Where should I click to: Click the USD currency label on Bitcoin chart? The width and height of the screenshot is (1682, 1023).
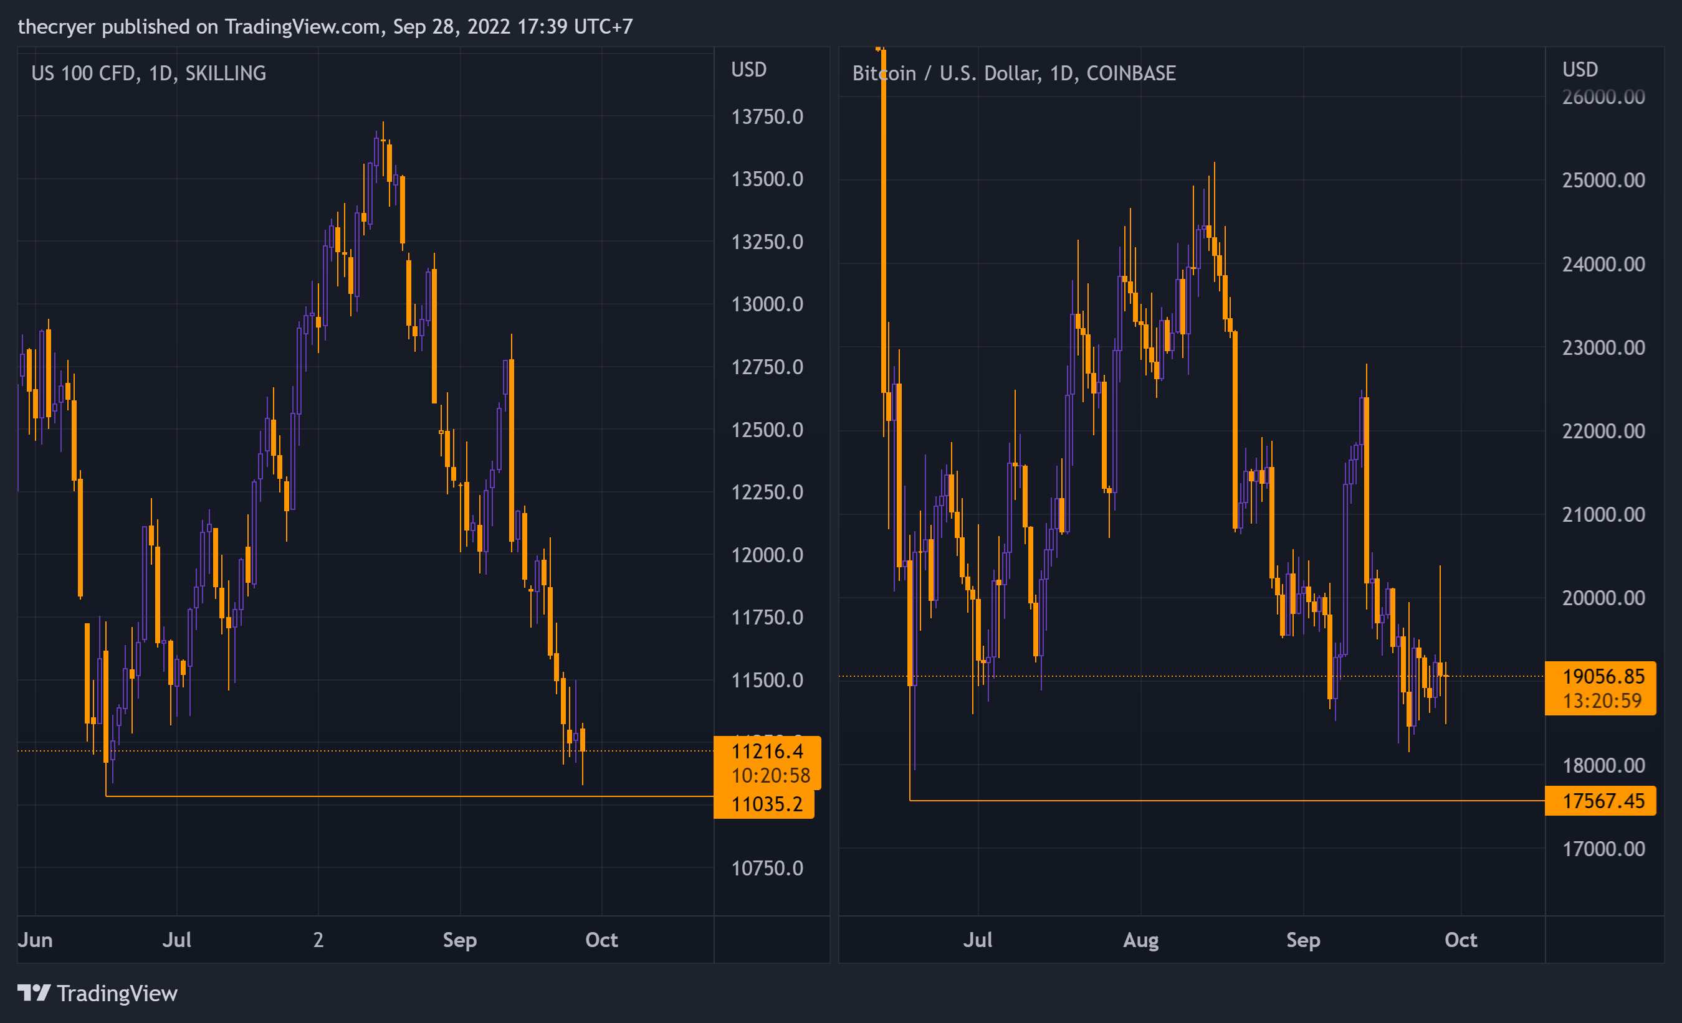click(x=1580, y=70)
